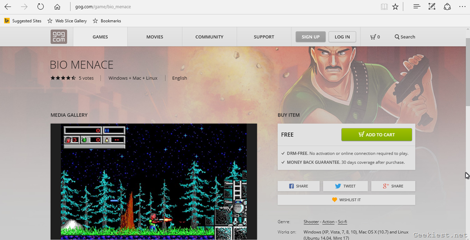470x240 pixels.
Task: Click the GOG.com logo
Action: coord(59,37)
